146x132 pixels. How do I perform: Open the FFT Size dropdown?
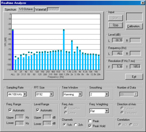pos(51,94)
